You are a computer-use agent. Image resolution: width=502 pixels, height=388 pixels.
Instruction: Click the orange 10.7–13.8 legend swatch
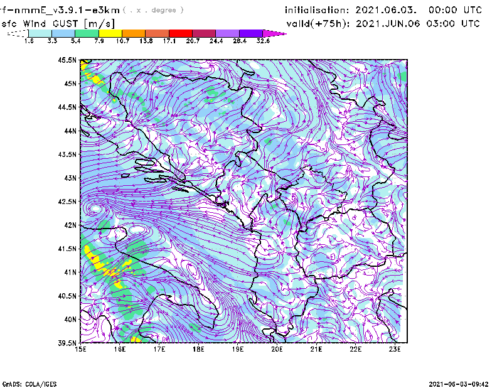point(134,33)
